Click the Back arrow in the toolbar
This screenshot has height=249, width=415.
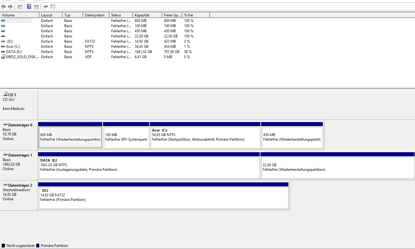[3, 6]
